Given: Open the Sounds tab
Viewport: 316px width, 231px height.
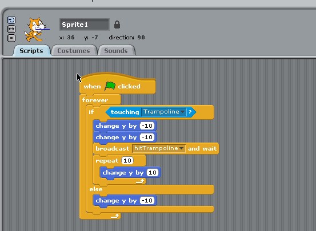Looking at the screenshot, I should coord(116,51).
